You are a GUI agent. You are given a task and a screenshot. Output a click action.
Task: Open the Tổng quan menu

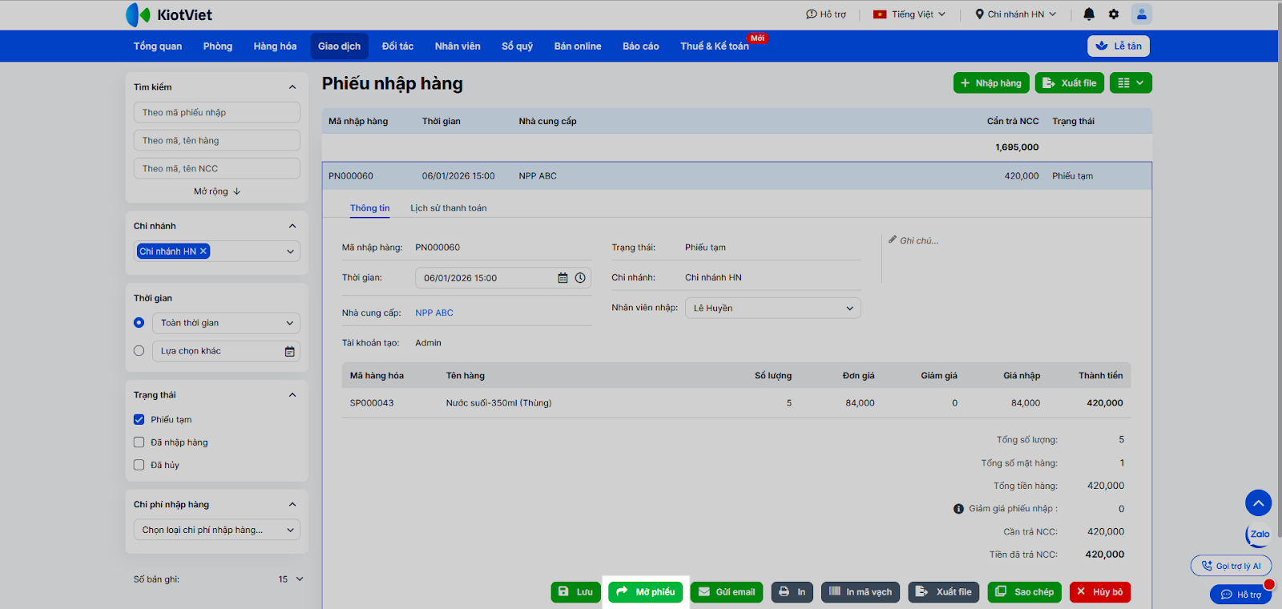coord(158,46)
